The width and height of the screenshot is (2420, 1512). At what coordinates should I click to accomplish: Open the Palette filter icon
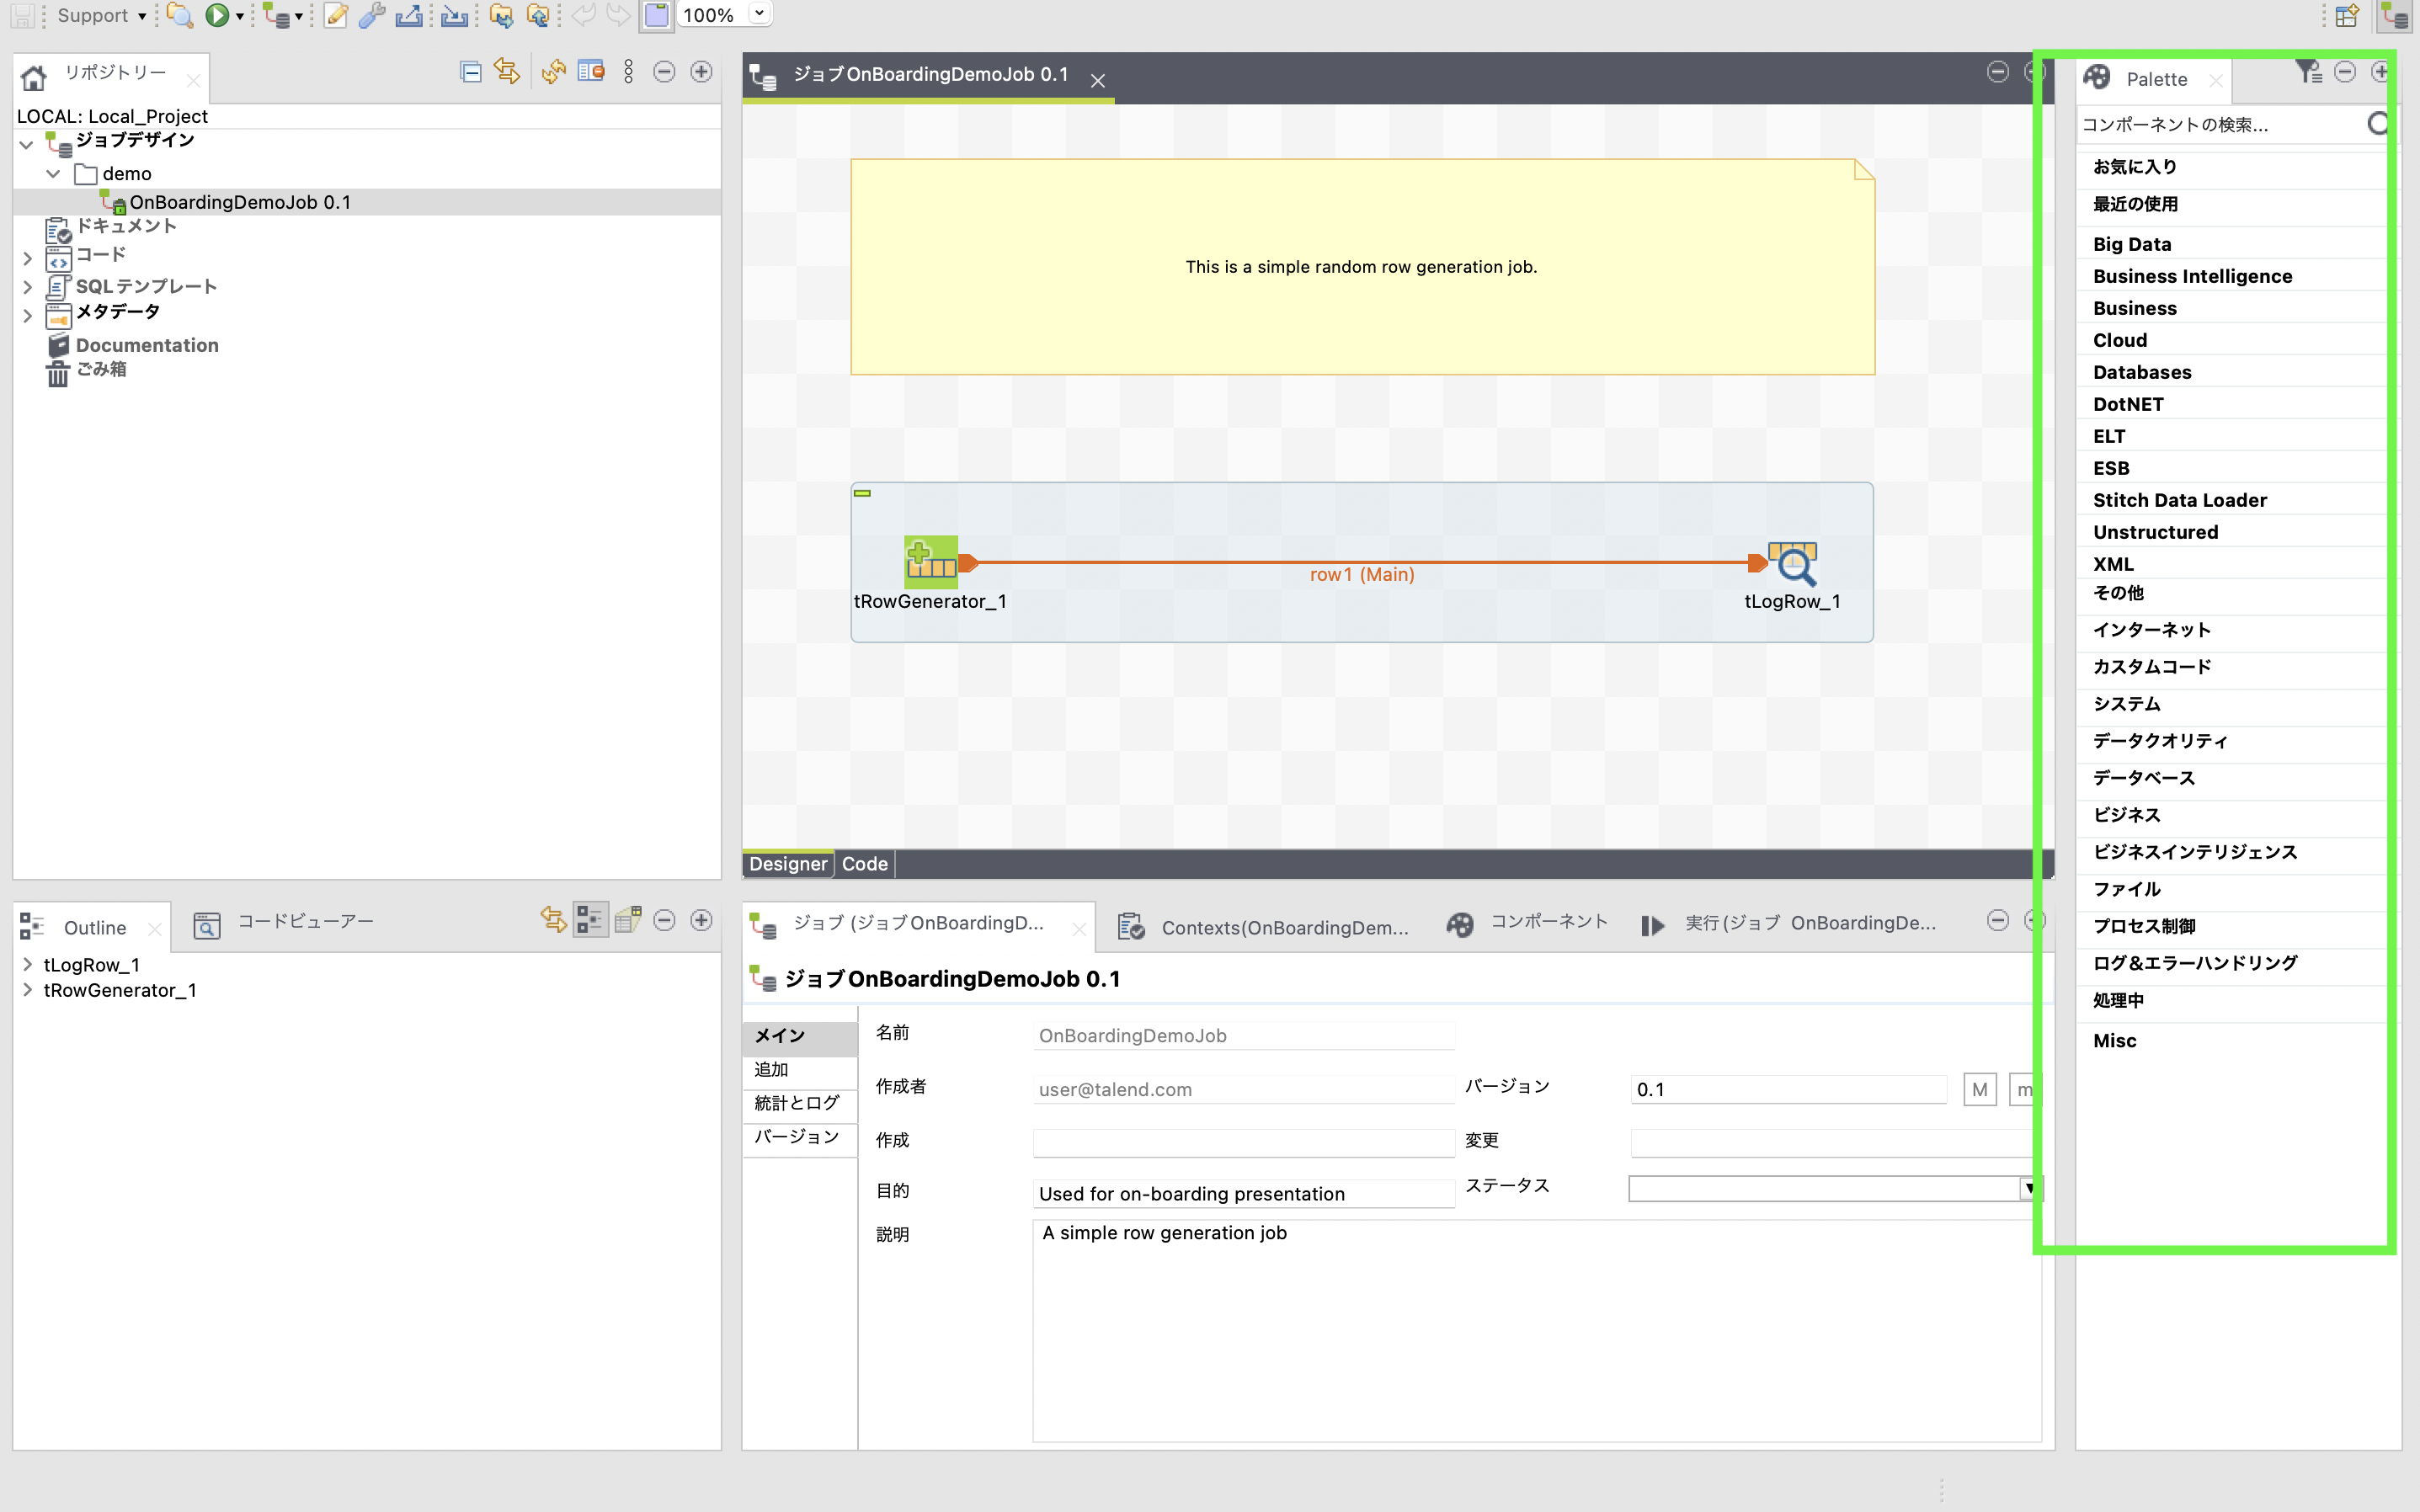point(2307,71)
